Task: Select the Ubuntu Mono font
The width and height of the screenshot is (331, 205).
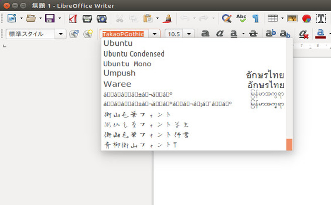Action: [194, 64]
